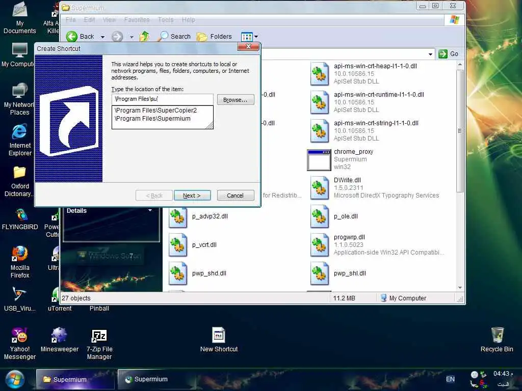The width and height of the screenshot is (522, 391).
Task: Open the Edit menu in Explorer
Action: (89, 20)
